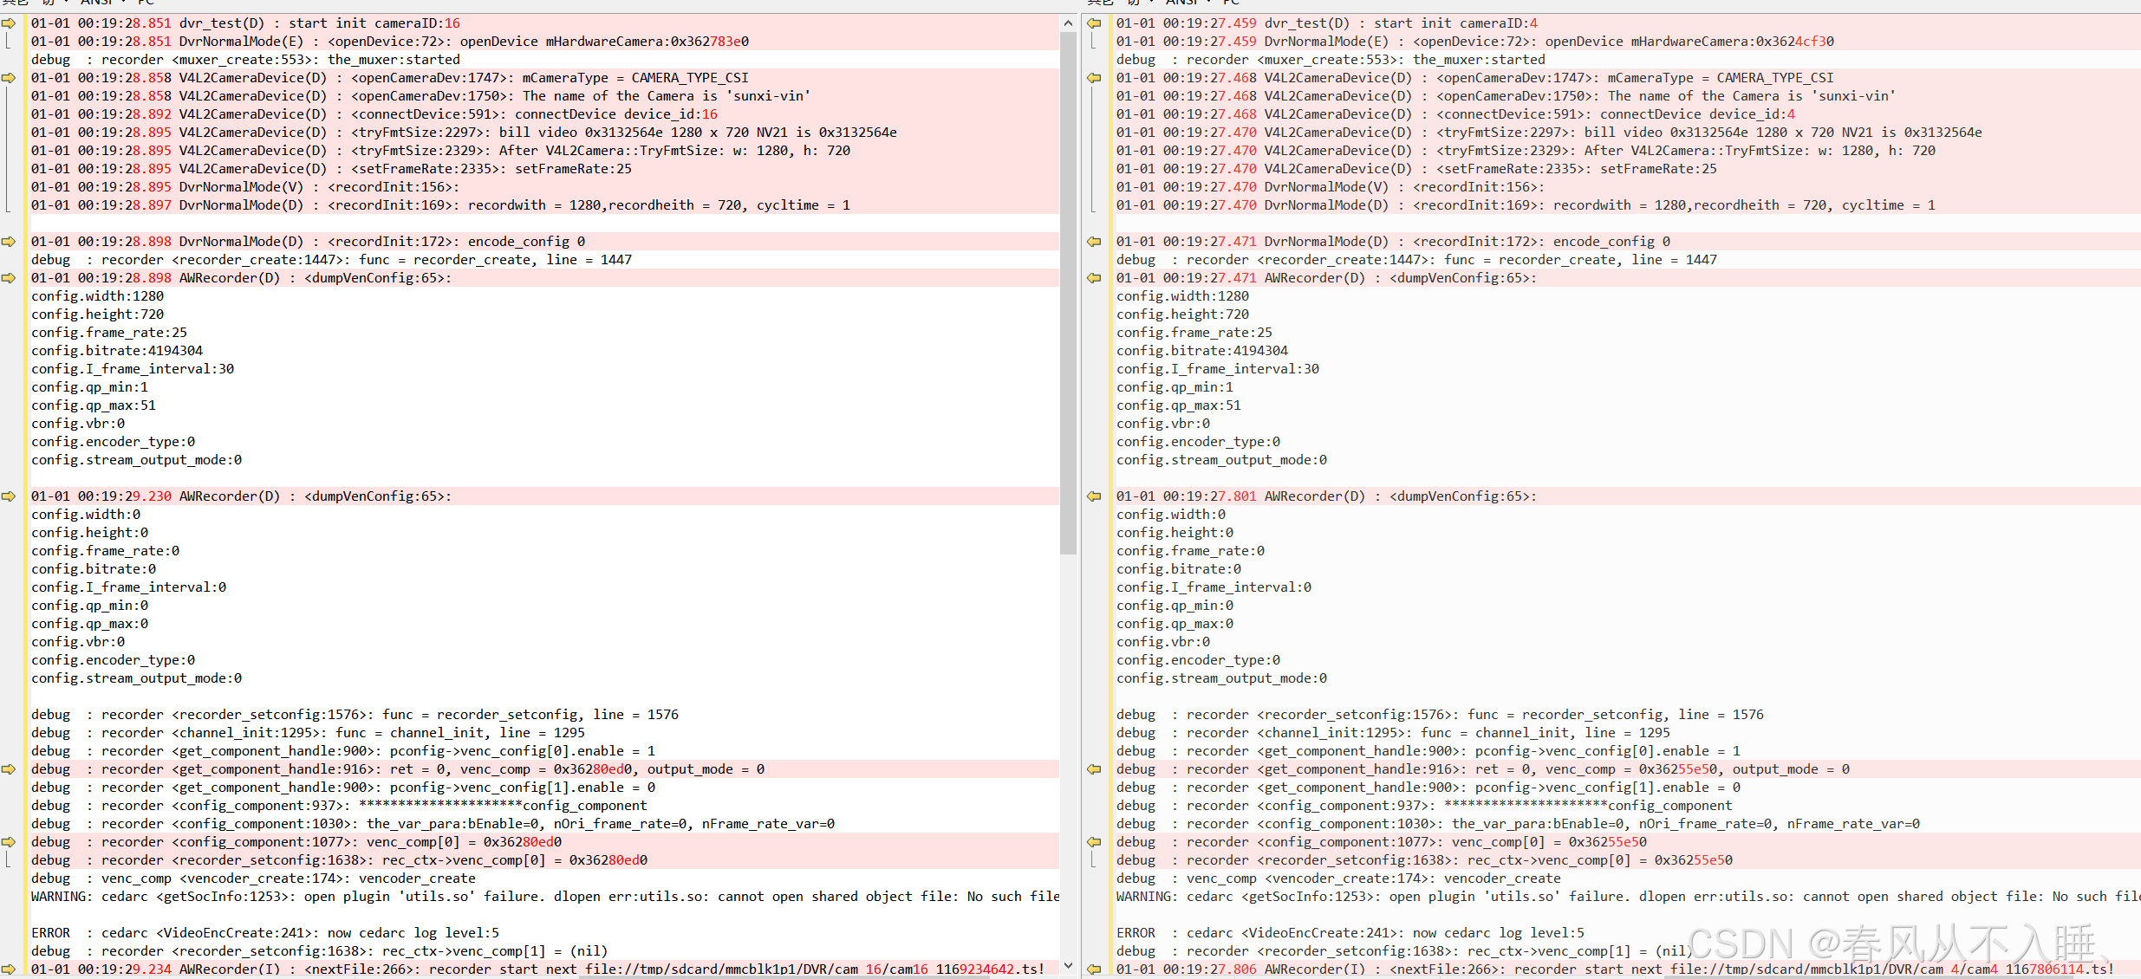
Task: Click left-pane arrow beside cam16 nextFile line
Action: pyautogui.click(x=9, y=969)
